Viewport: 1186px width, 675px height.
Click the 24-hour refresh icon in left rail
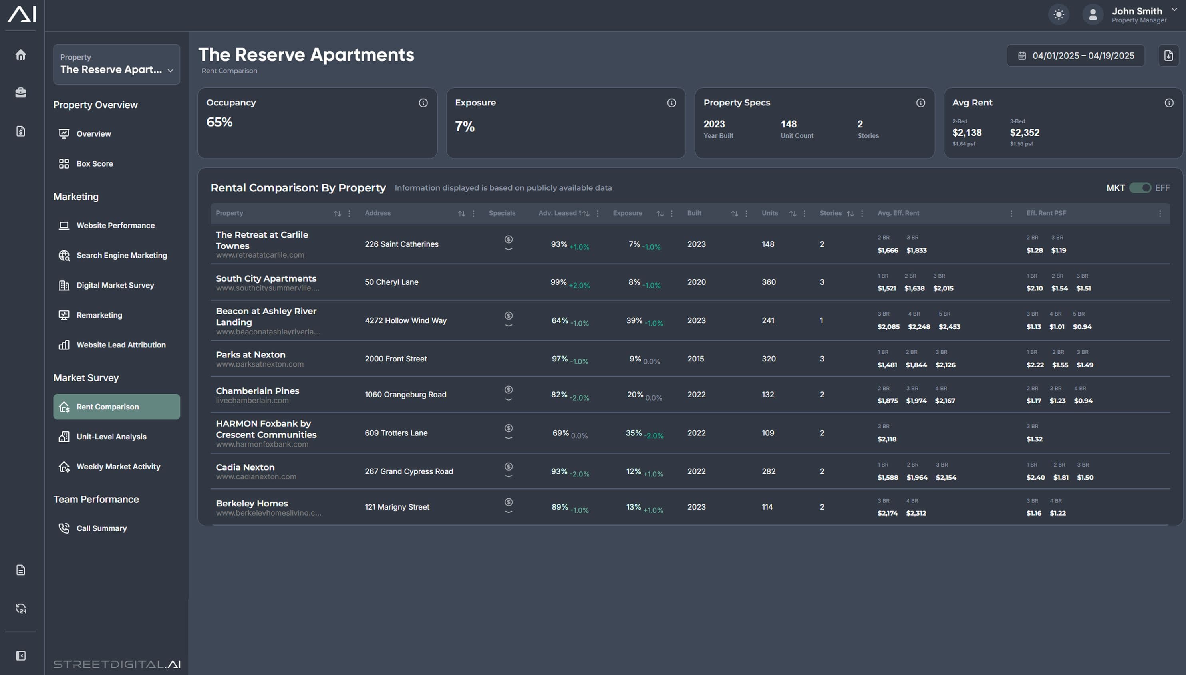click(x=20, y=608)
